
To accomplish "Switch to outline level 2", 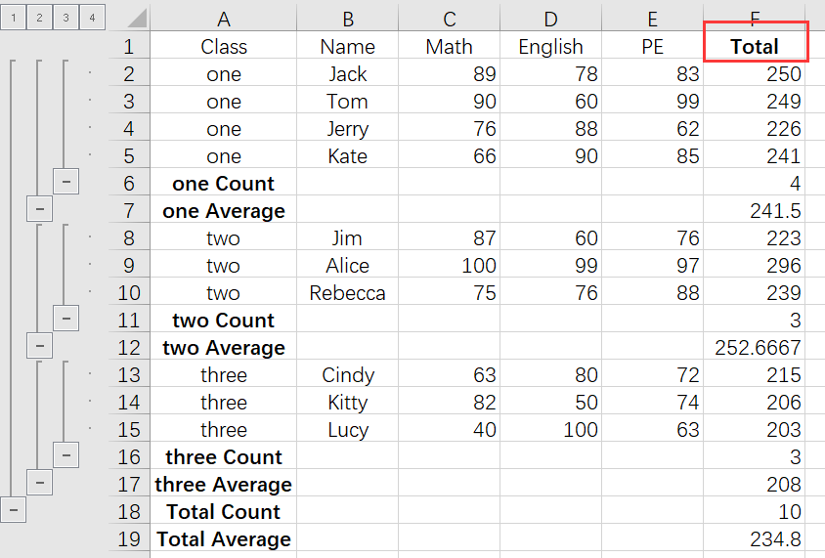I will tap(39, 18).
